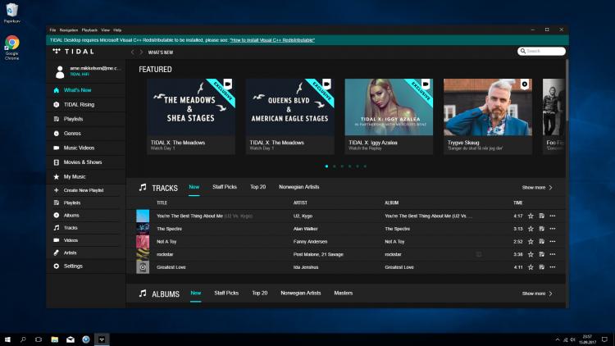
Task: Favorite You're The Best Thing About Me
Action: coord(531,216)
